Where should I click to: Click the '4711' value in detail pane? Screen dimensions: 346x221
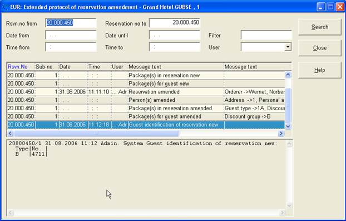38,154
